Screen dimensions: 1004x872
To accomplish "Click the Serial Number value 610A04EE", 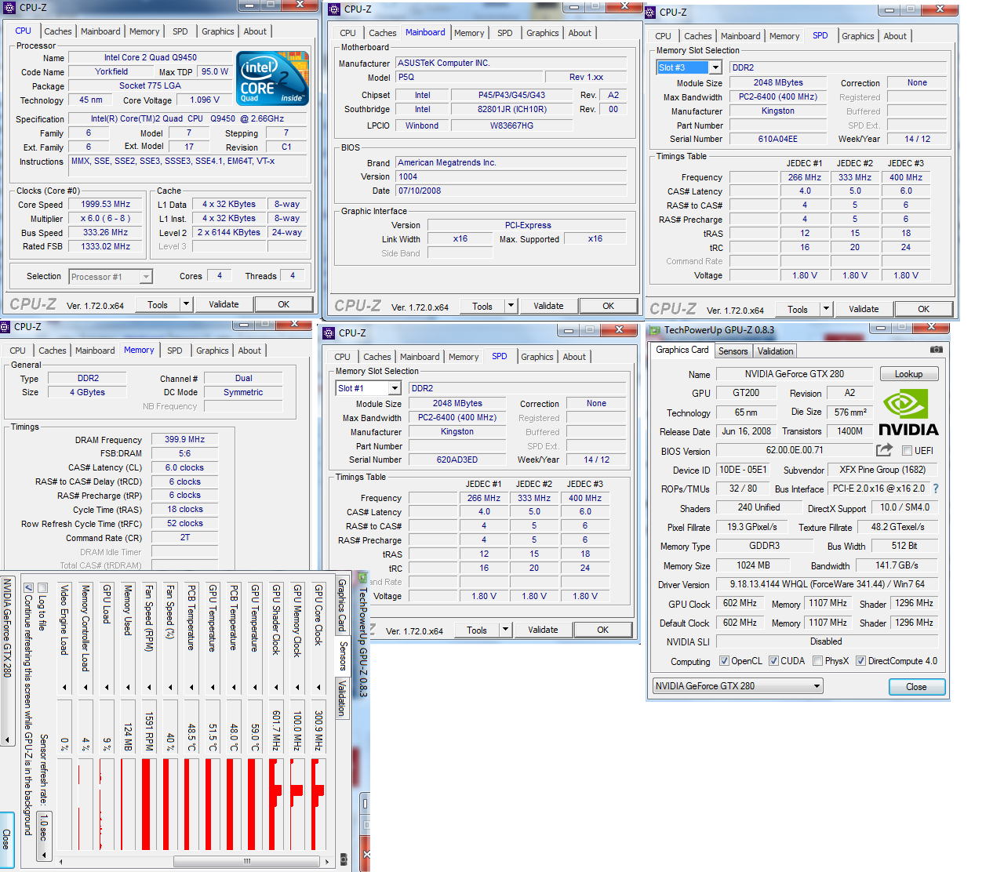I will click(x=778, y=139).
